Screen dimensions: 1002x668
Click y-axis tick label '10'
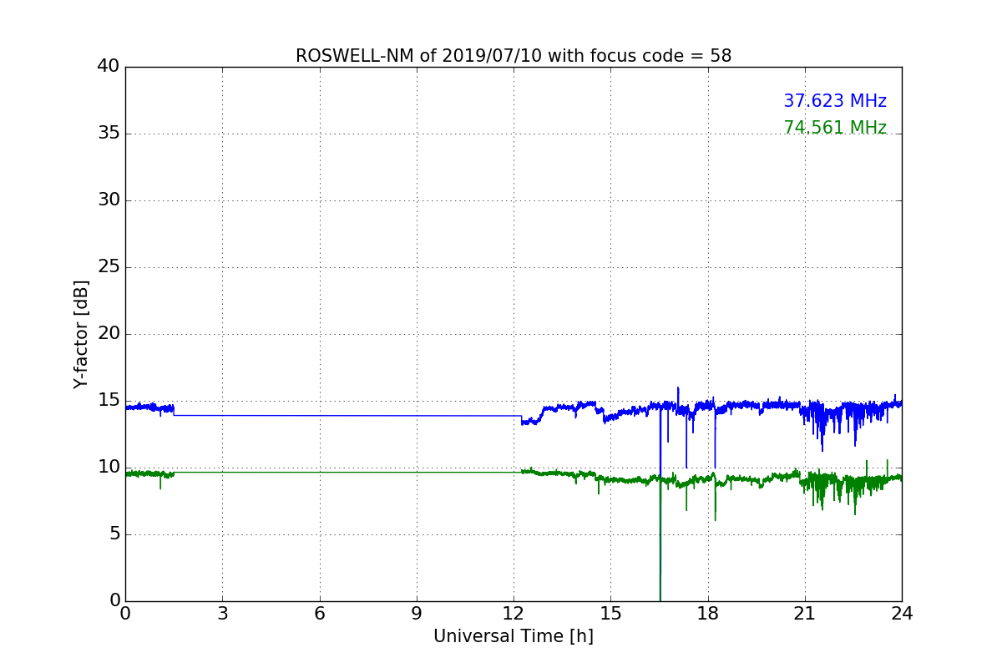(x=109, y=468)
